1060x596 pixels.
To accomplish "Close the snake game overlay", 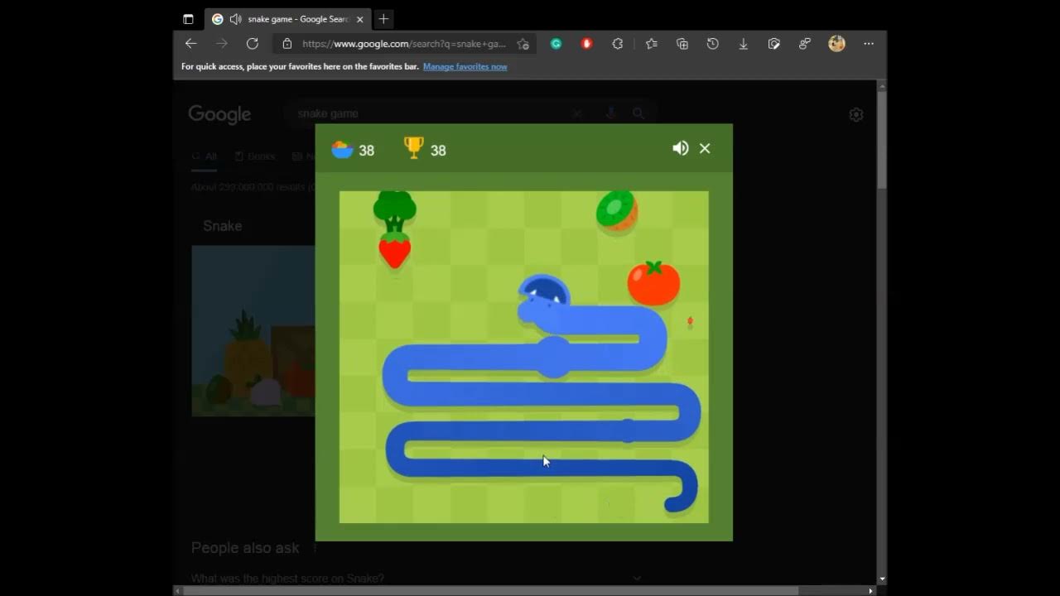I will click(x=705, y=148).
